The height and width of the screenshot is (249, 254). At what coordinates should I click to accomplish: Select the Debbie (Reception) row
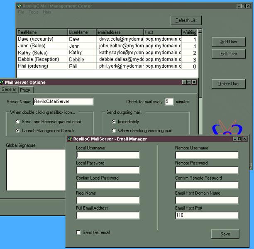click(107, 59)
